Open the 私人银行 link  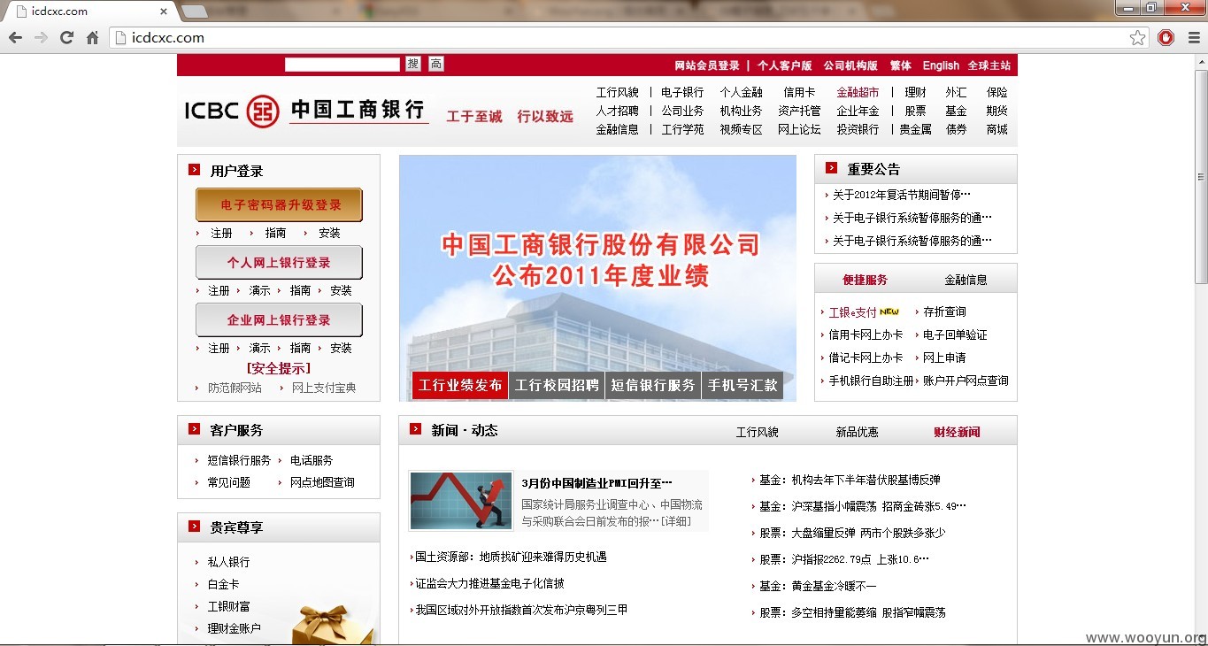coord(228,562)
